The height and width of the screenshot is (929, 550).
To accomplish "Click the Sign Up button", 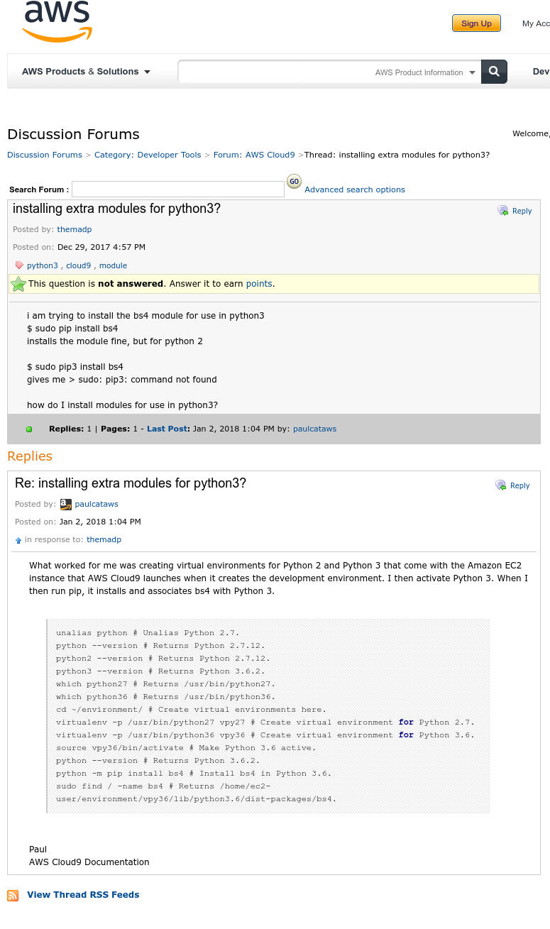I will tap(476, 23).
